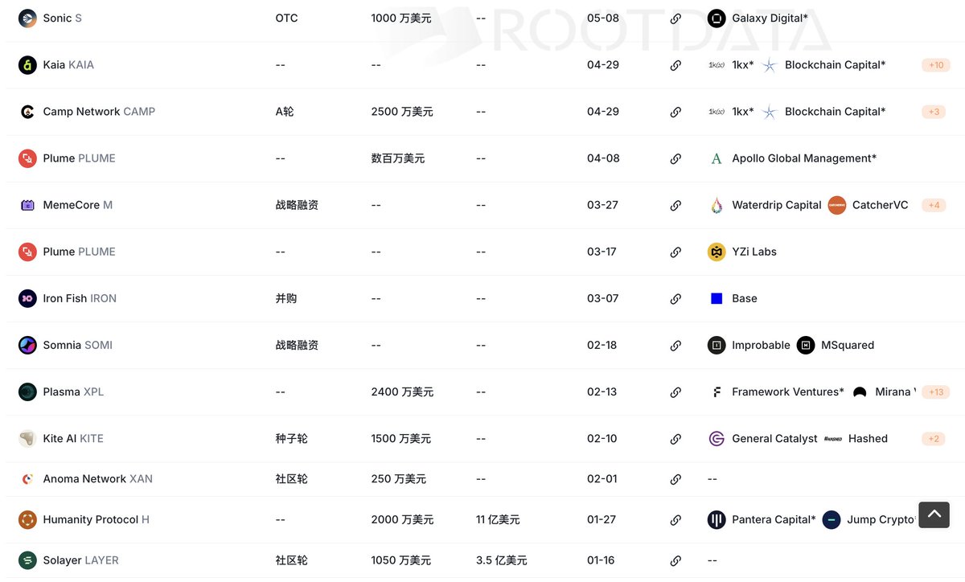Click the Humanity Protocol logo icon
Image resolution: width=965 pixels, height=582 pixels.
(x=28, y=520)
